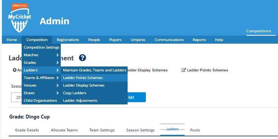The width and height of the screenshot is (278, 139).
Task: Expand the Teams & Affiliates submenu arrow
Action: pos(57,77)
